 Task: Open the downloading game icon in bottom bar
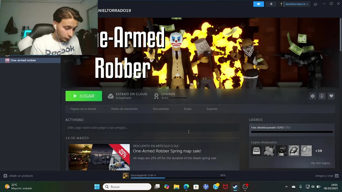pyautogui.click(x=126, y=176)
